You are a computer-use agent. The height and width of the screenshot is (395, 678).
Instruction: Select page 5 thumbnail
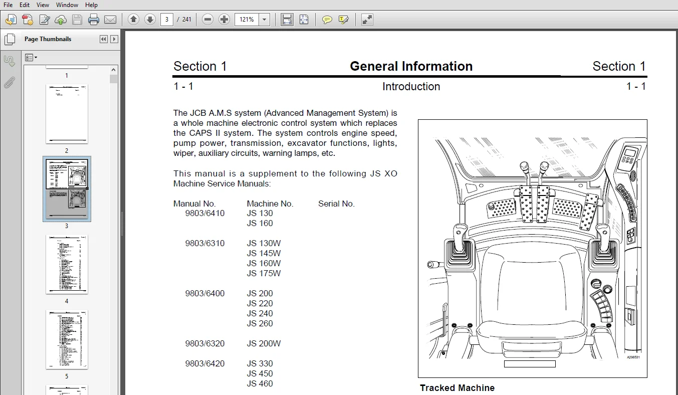click(x=67, y=339)
